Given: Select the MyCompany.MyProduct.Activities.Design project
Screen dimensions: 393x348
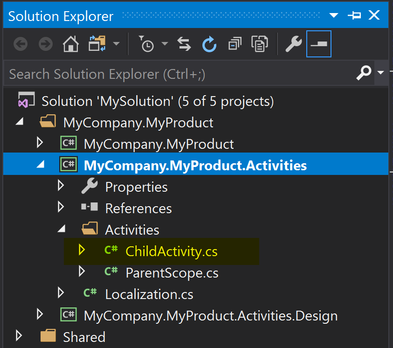Looking at the screenshot, I should [210, 315].
